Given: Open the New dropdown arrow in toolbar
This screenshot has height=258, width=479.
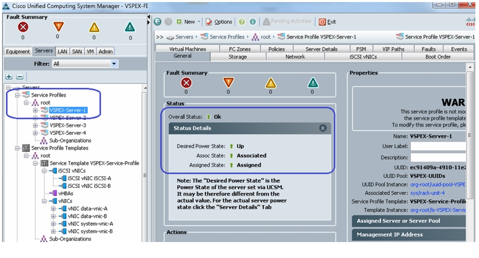Looking at the screenshot, I should point(199,22).
